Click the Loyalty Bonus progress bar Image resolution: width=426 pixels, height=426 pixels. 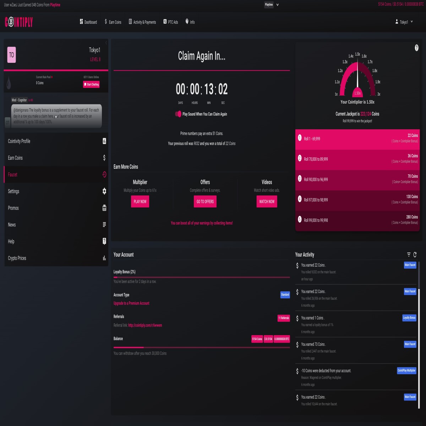pos(202,277)
